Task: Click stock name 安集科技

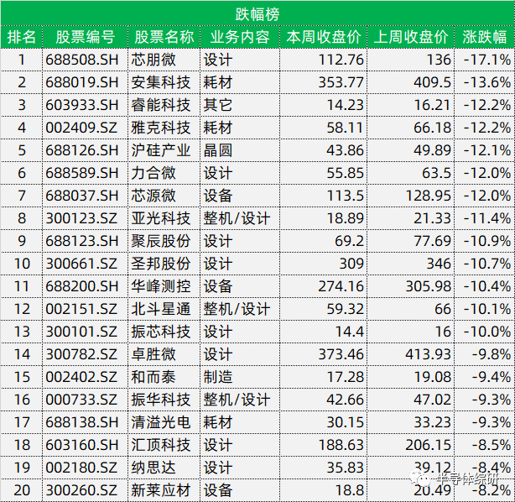Action: click(160, 82)
